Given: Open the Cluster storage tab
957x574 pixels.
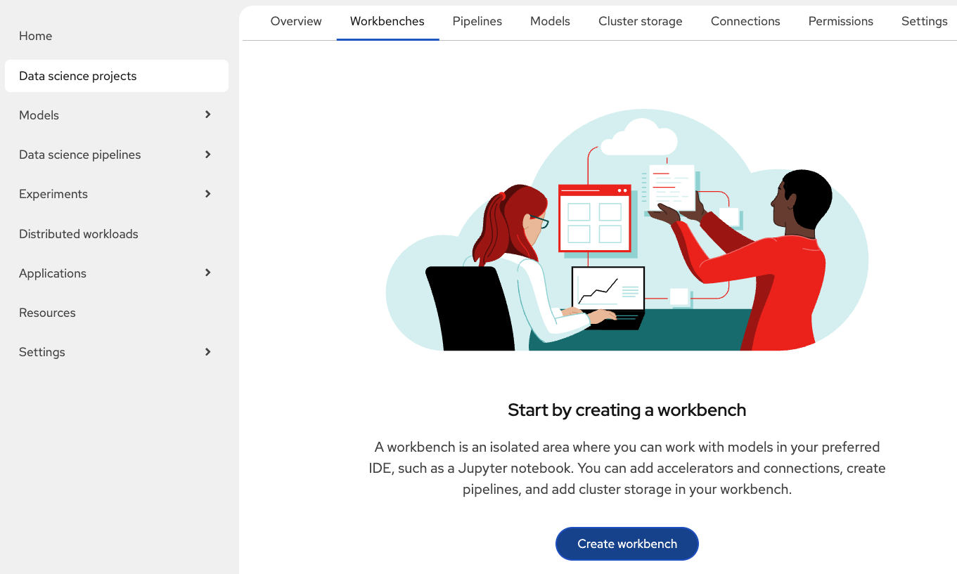Looking at the screenshot, I should [641, 21].
